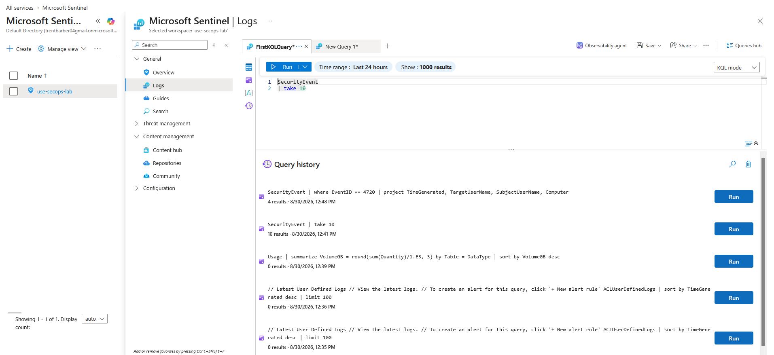Close the Microsoft Sentinel Logs blade
This screenshot has height=355, width=774.
pos(760,21)
